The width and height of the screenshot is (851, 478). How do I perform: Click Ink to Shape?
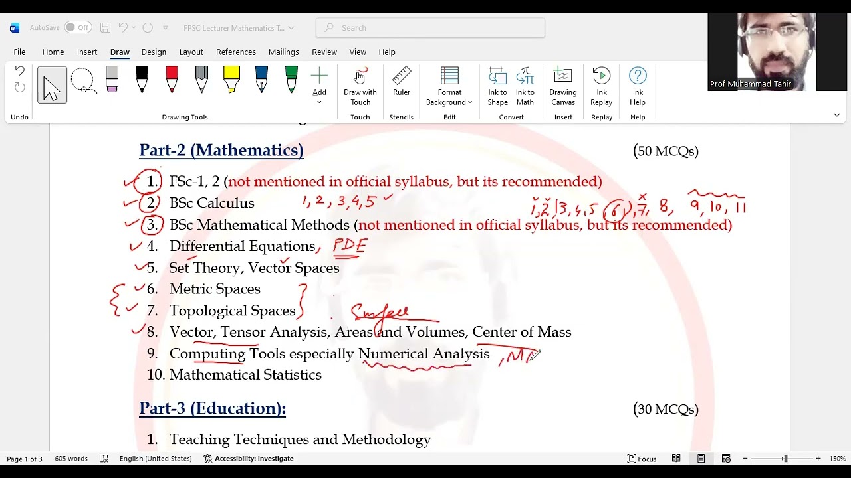[x=497, y=86]
